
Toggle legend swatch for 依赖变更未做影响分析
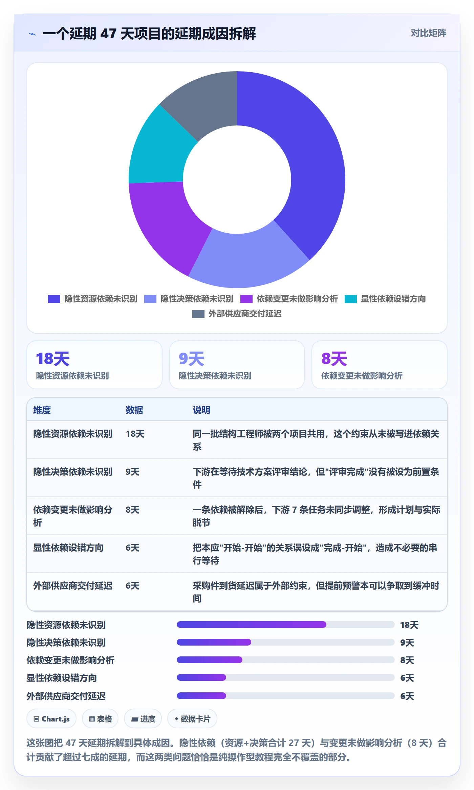(246, 299)
